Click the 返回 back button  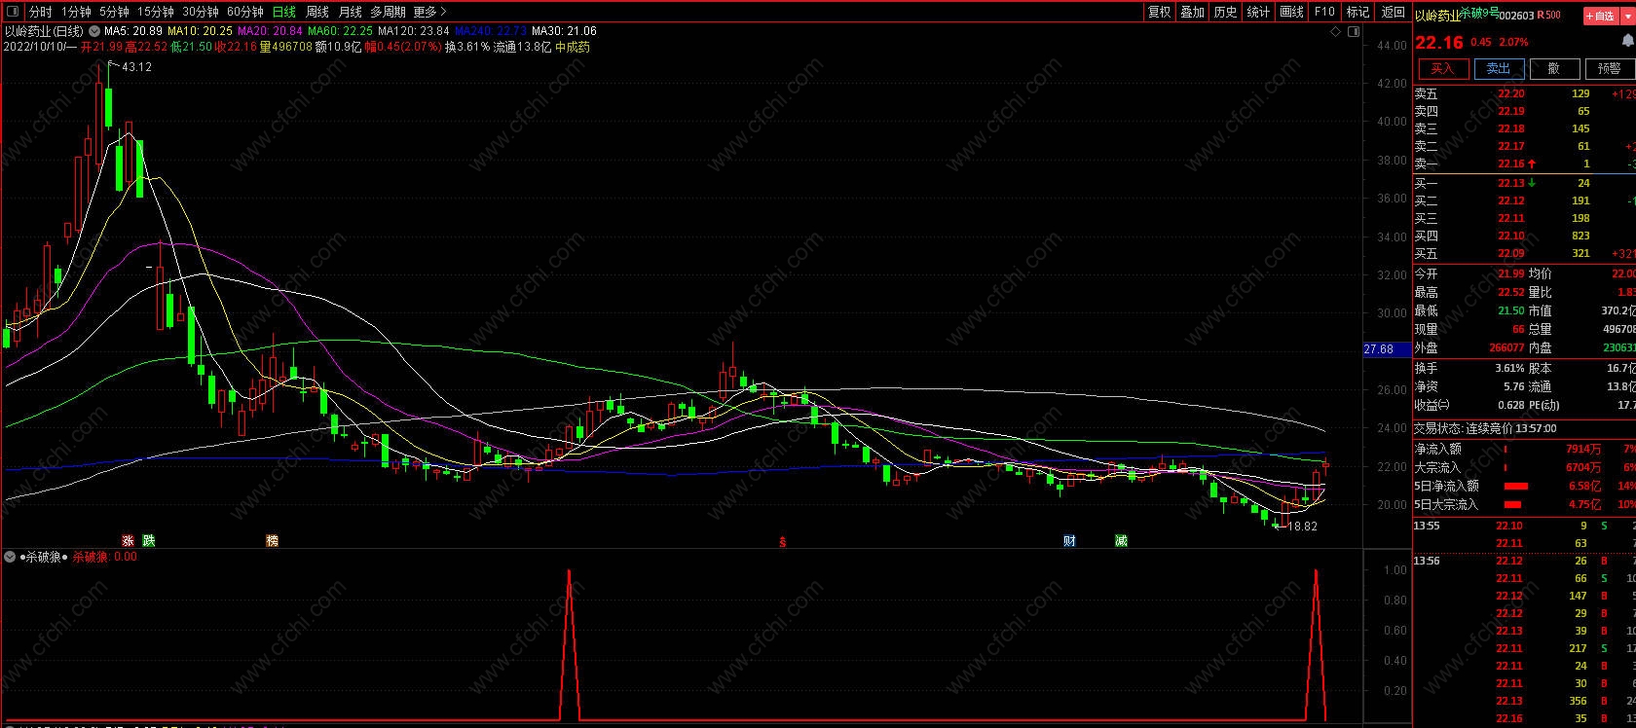pyautogui.click(x=1394, y=12)
